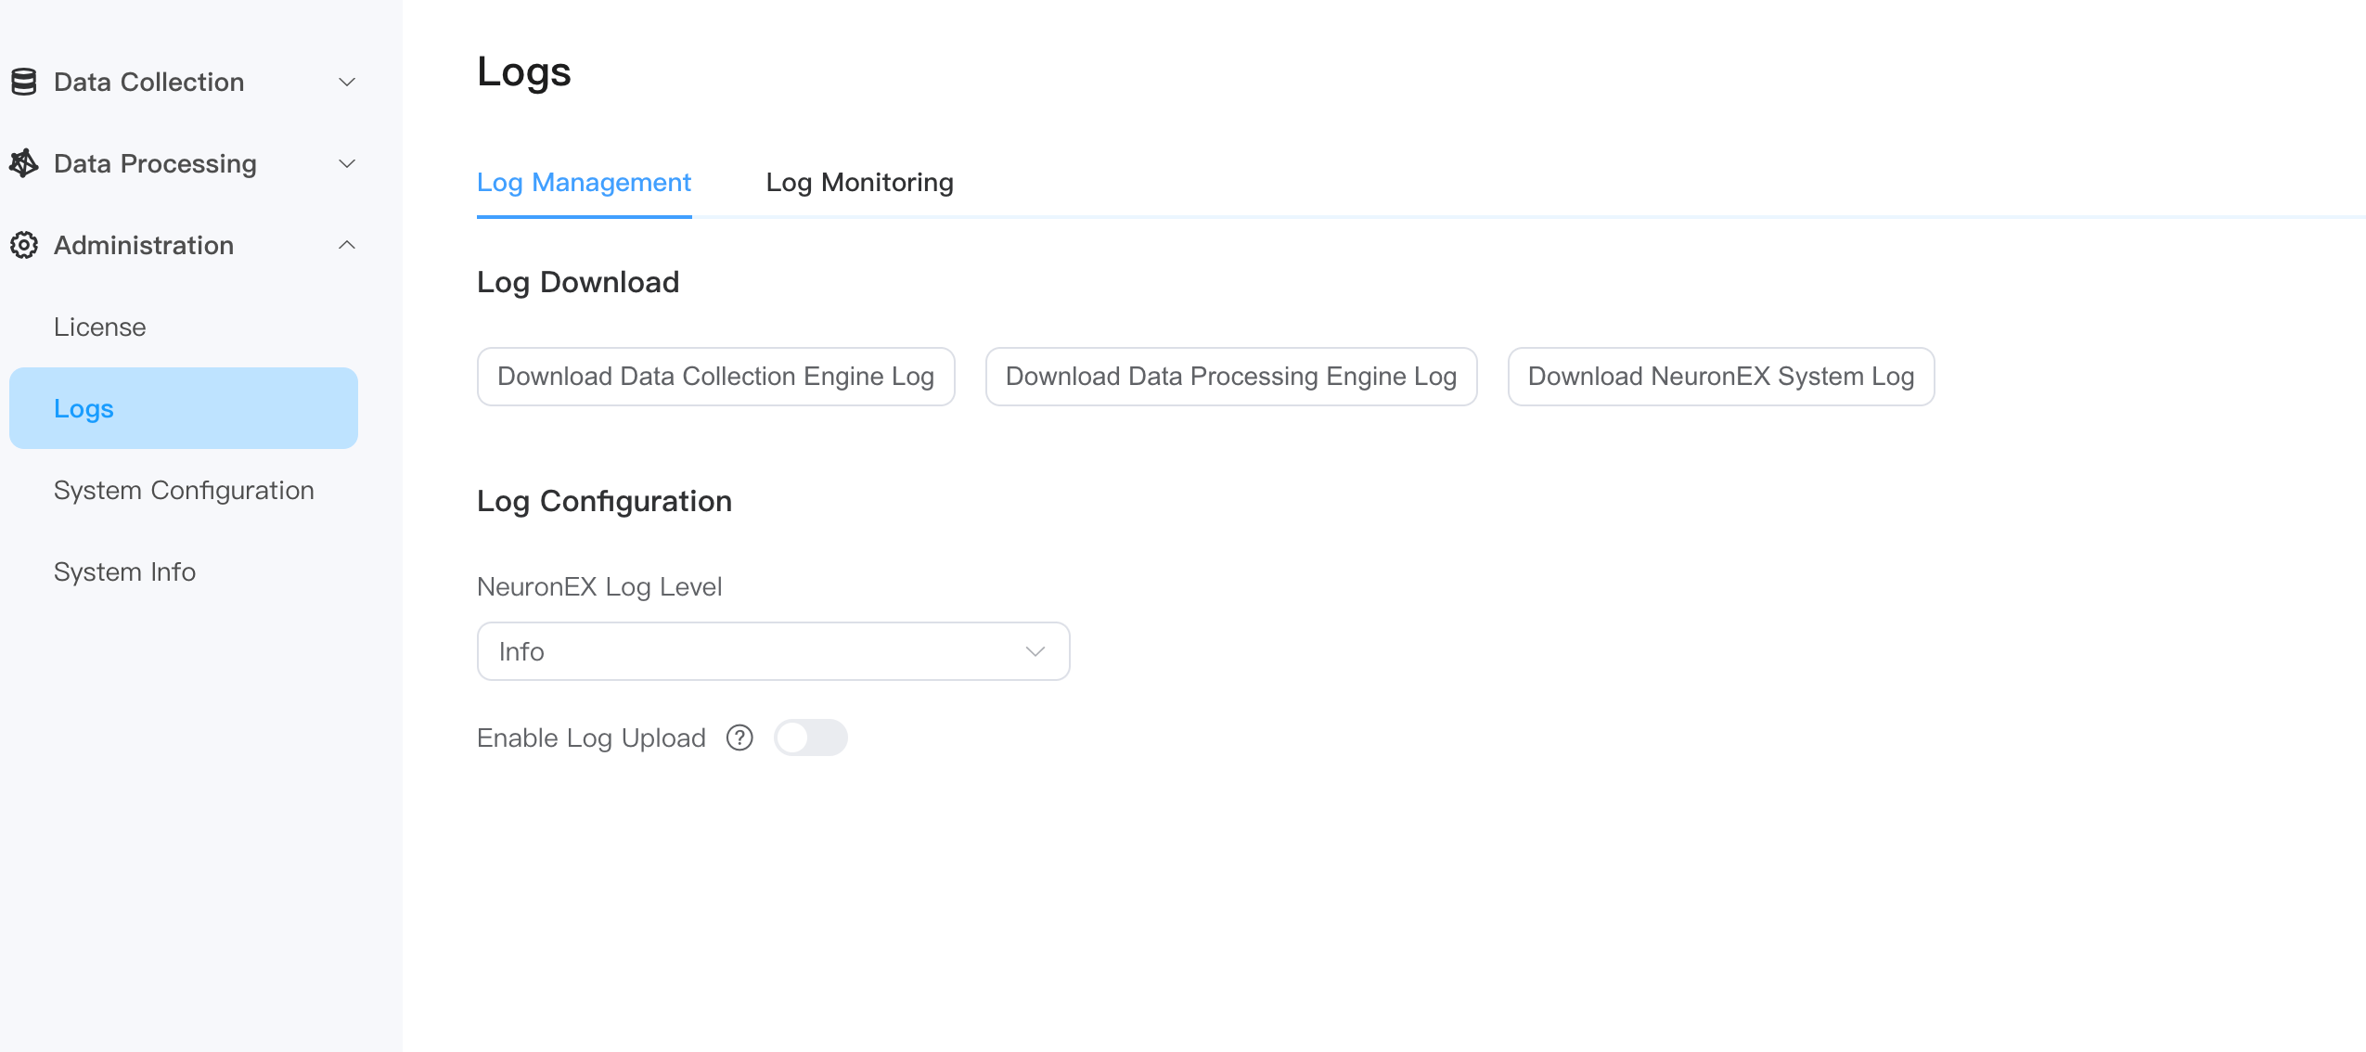Toggle the Enable Log Upload switch
This screenshot has height=1052, width=2366.
click(810, 738)
